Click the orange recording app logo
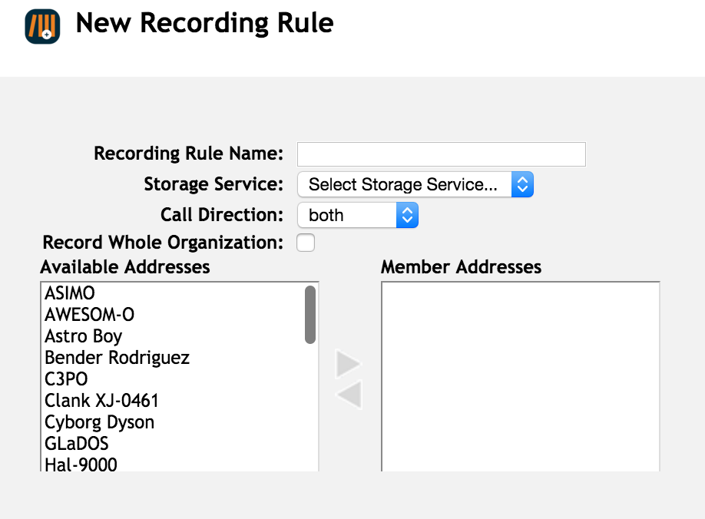705x519 pixels. pyautogui.click(x=42, y=24)
